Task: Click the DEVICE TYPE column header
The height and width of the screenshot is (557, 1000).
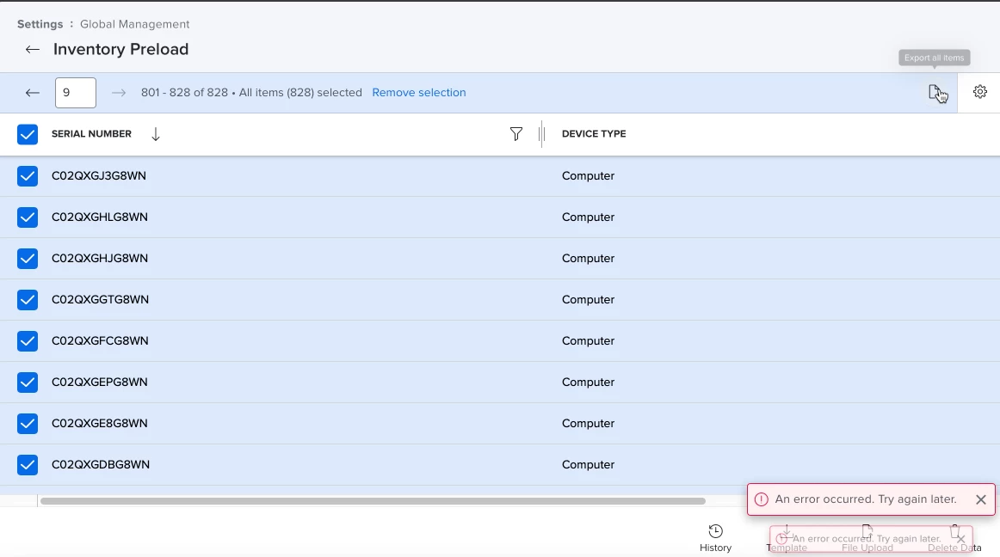Action: click(594, 134)
